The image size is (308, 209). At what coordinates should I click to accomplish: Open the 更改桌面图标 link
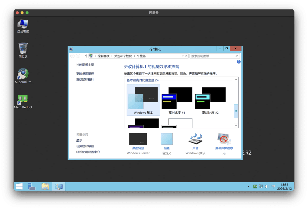click(85, 74)
